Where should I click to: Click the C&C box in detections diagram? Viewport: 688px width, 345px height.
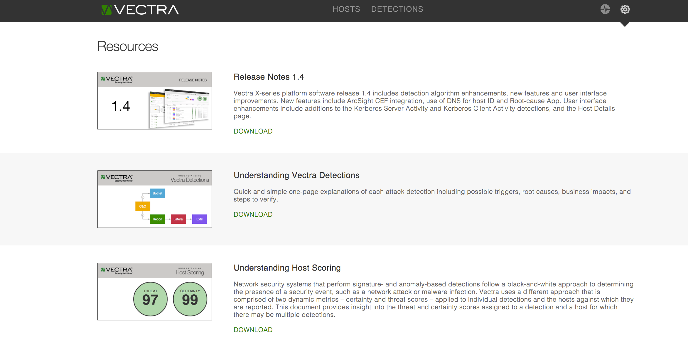(143, 206)
